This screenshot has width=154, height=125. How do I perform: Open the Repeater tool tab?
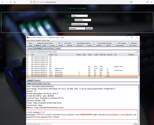point(69,45)
